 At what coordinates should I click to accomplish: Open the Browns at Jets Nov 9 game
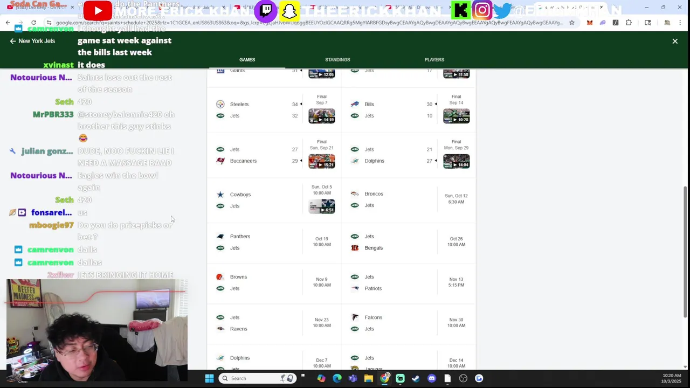(x=274, y=282)
